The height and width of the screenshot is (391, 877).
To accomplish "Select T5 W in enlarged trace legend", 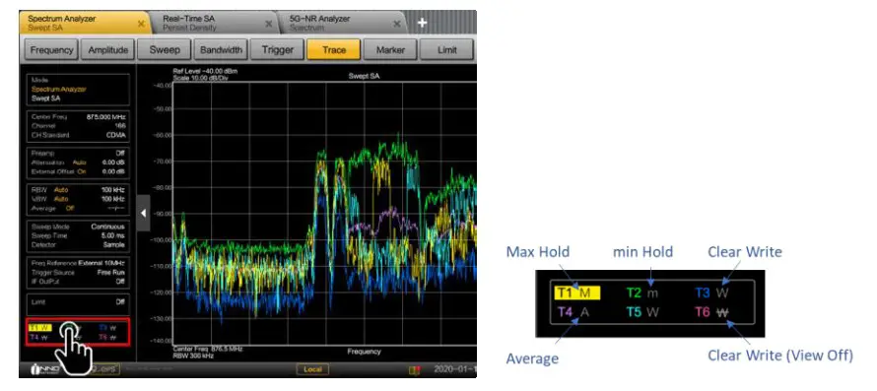I will coord(642,312).
